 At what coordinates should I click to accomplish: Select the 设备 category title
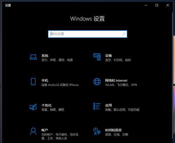(x=108, y=56)
